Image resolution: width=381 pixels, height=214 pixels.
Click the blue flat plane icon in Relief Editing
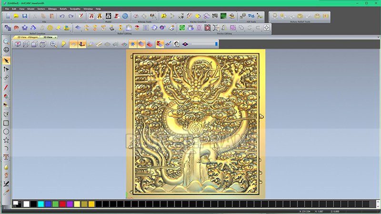click(x=78, y=28)
